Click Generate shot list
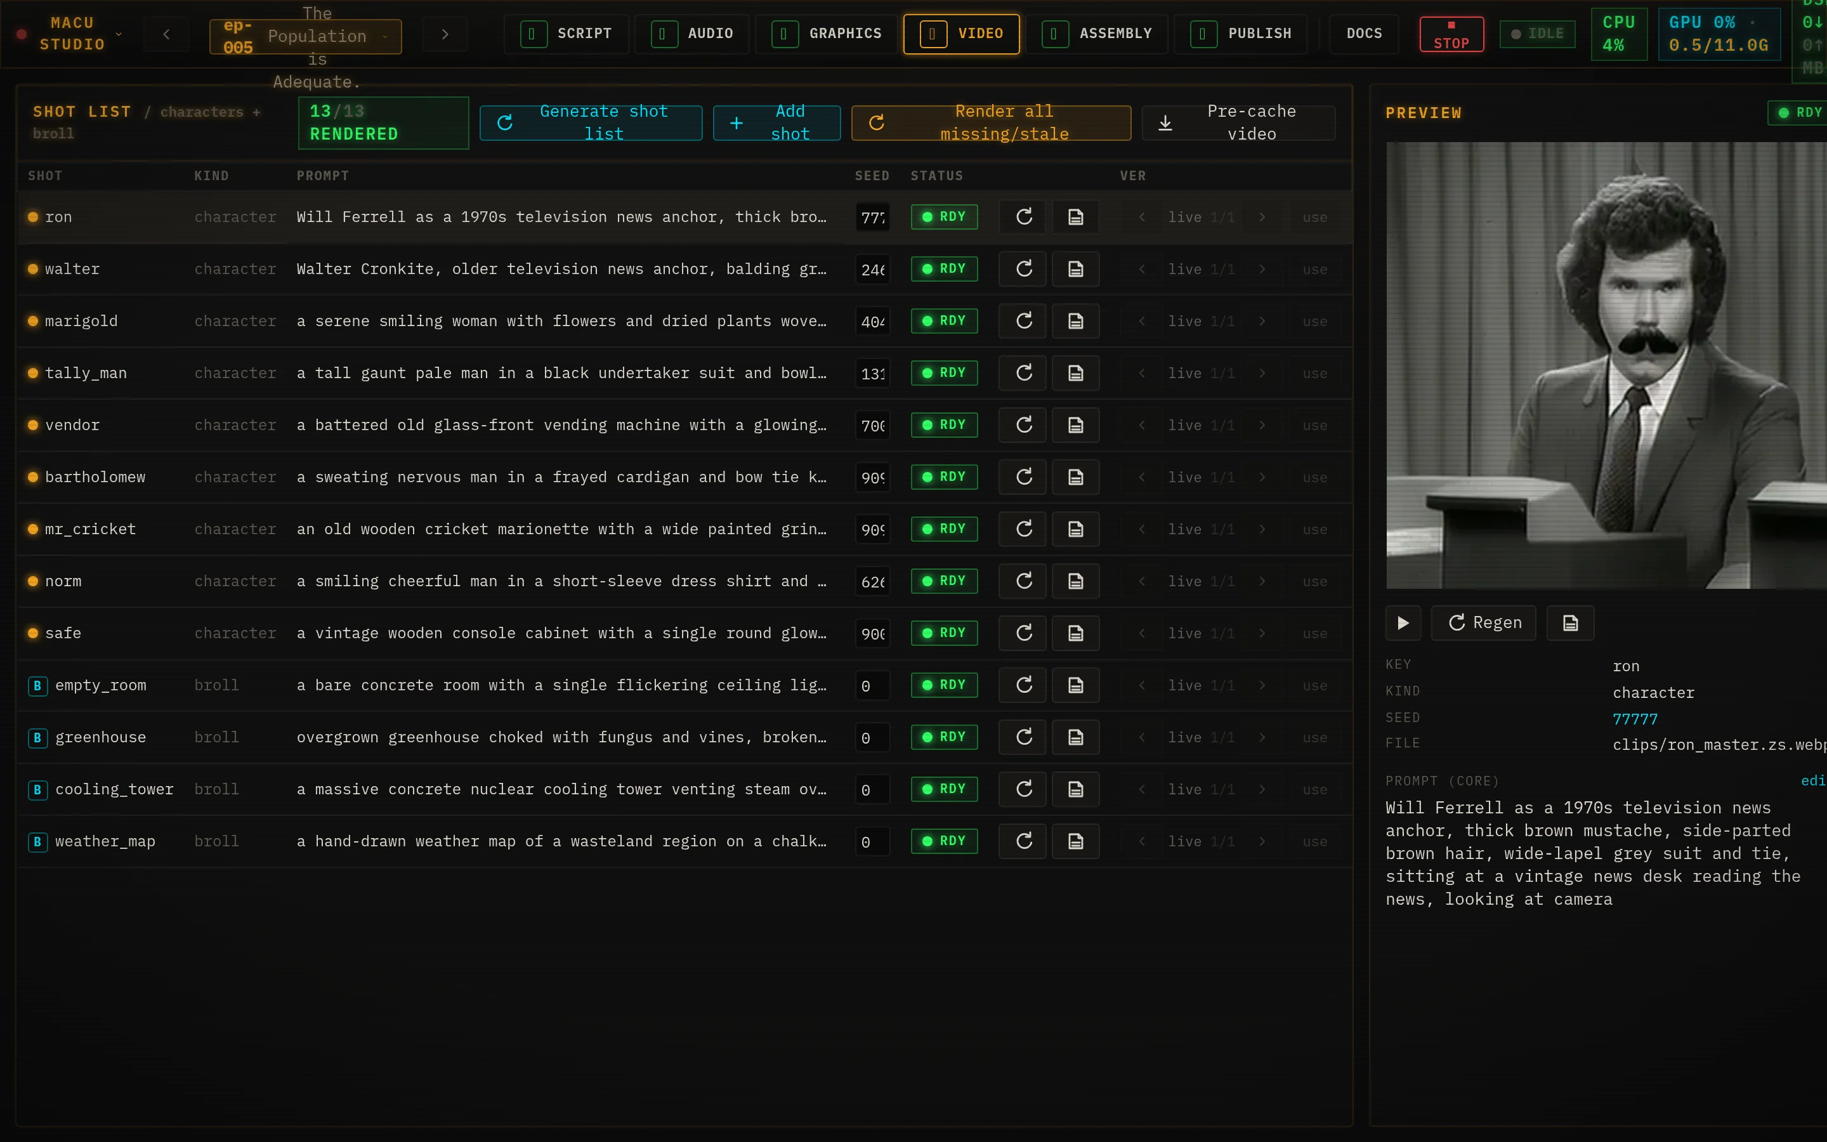The width and height of the screenshot is (1827, 1142). click(591, 122)
